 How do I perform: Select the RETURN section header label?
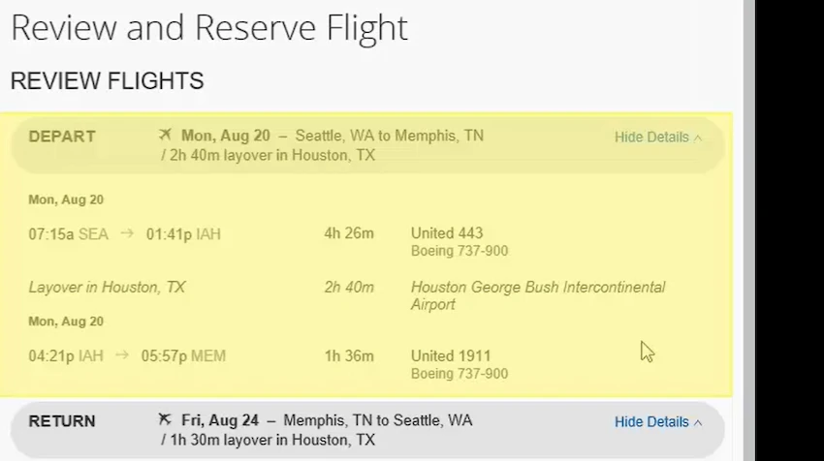click(x=62, y=421)
